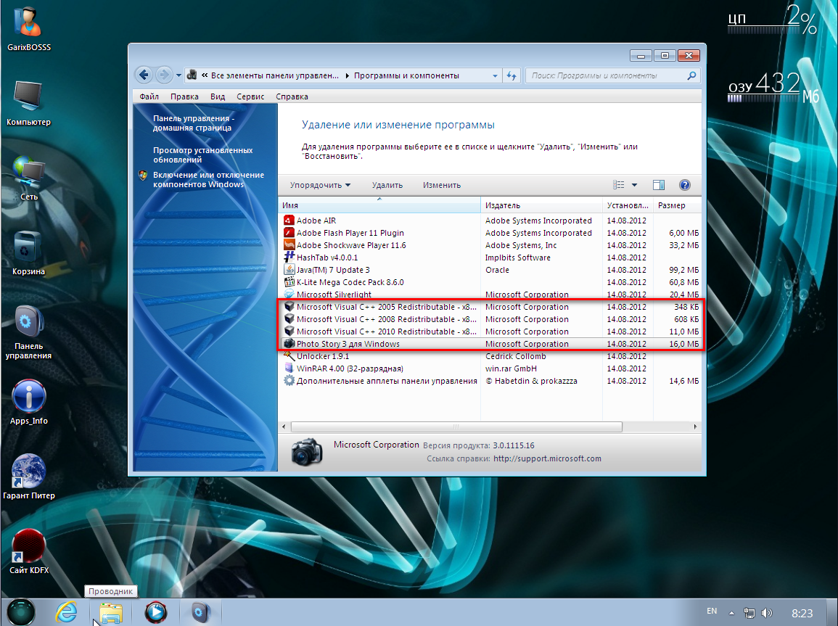
Task: Expand the breadcrumb arrow before Программы и компоненты
Action: (347, 76)
